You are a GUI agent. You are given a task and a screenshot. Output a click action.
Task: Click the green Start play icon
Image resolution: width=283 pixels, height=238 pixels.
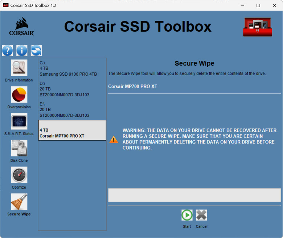(x=187, y=215)
